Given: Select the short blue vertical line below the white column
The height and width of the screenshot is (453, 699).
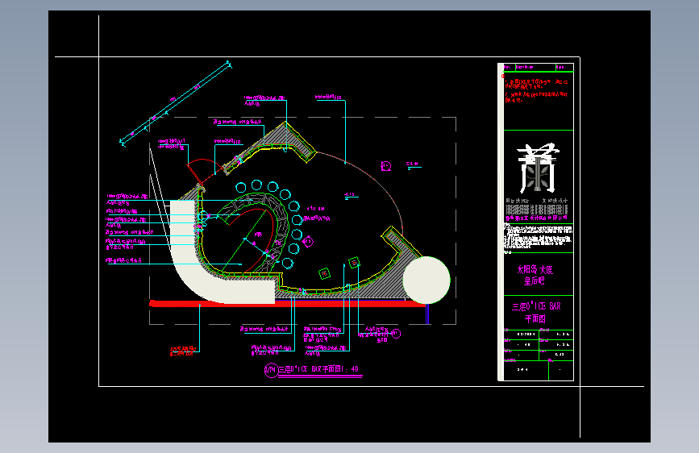Looking at the screenshot, I should pos(427,314).
